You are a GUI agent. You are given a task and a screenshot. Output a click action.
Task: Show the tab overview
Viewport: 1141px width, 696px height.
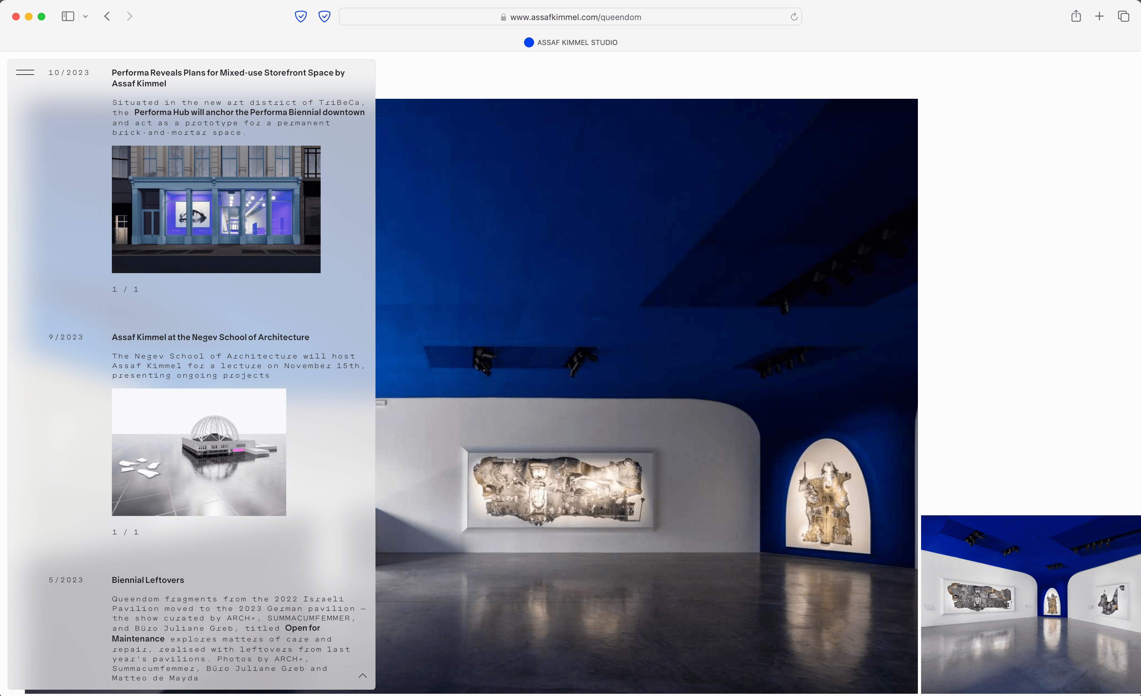1123,17
